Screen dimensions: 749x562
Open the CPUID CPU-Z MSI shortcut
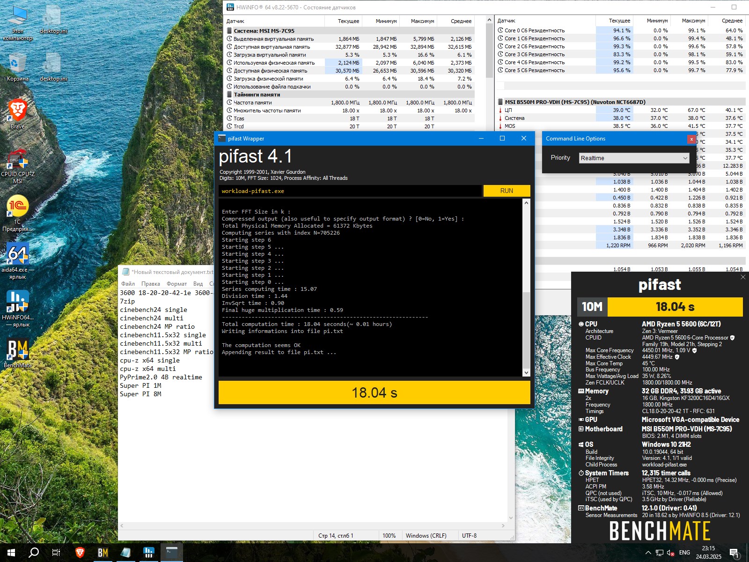(x=18, y=166)
